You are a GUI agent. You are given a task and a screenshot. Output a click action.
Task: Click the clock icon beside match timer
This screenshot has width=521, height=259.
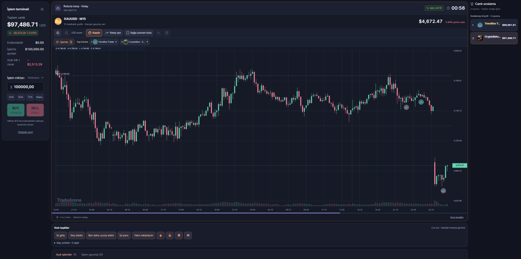click(x=448, y=8)
